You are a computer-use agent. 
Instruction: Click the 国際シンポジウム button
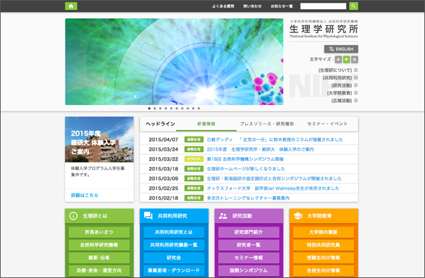click(x=249, y=270)
